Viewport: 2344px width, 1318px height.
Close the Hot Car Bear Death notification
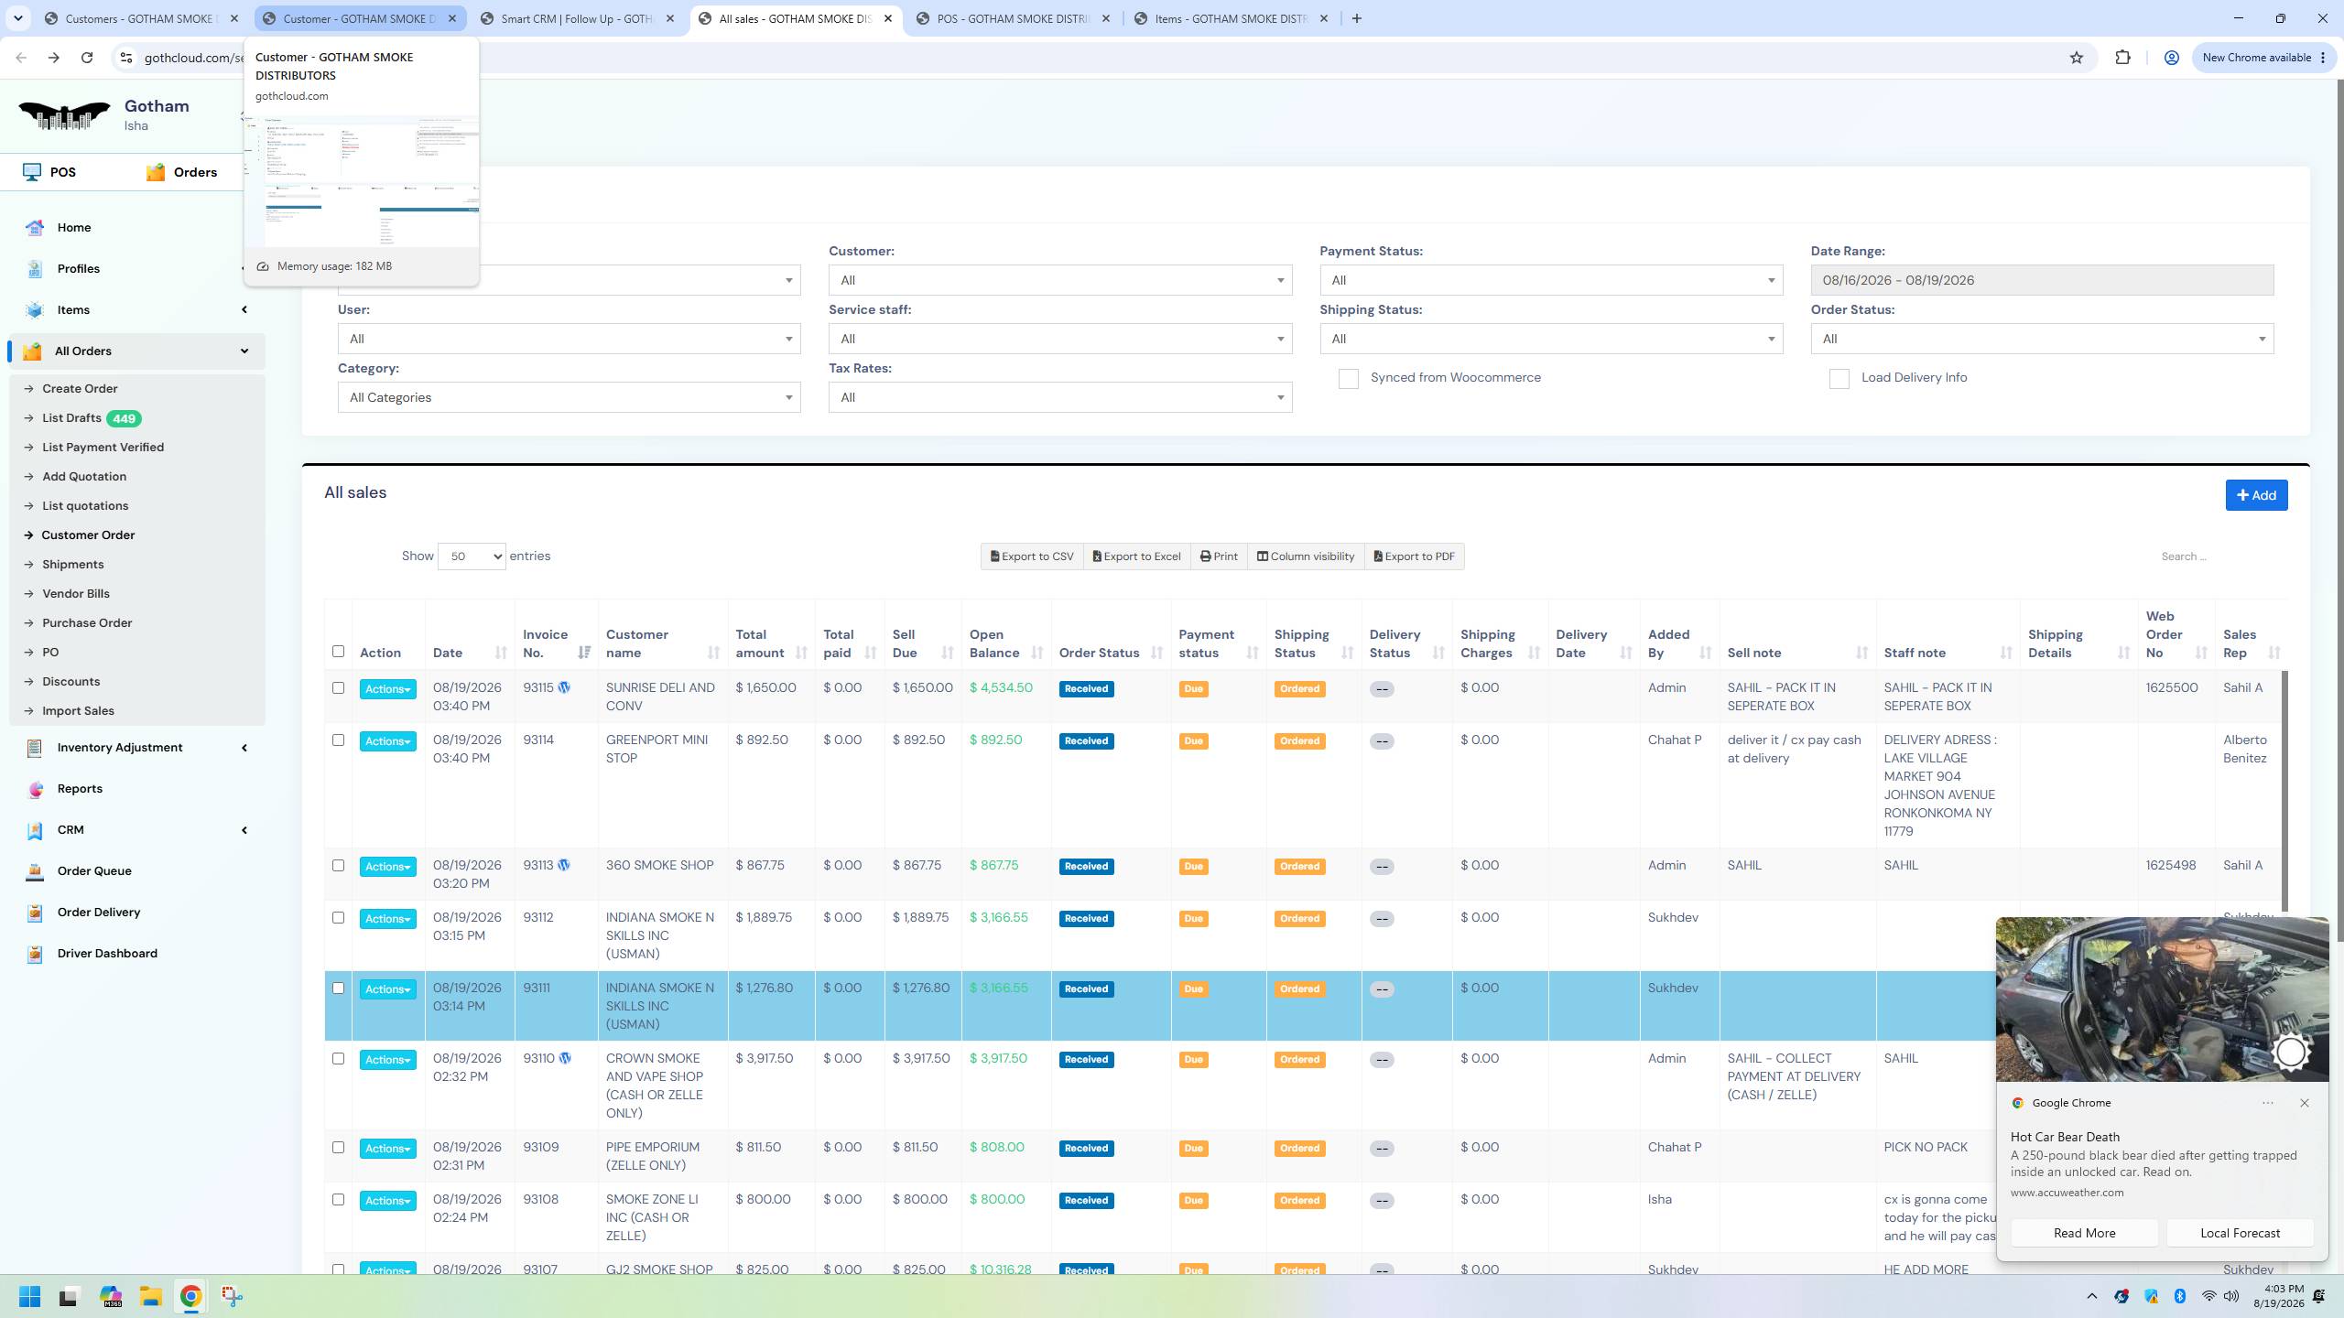point(2305,1103)
